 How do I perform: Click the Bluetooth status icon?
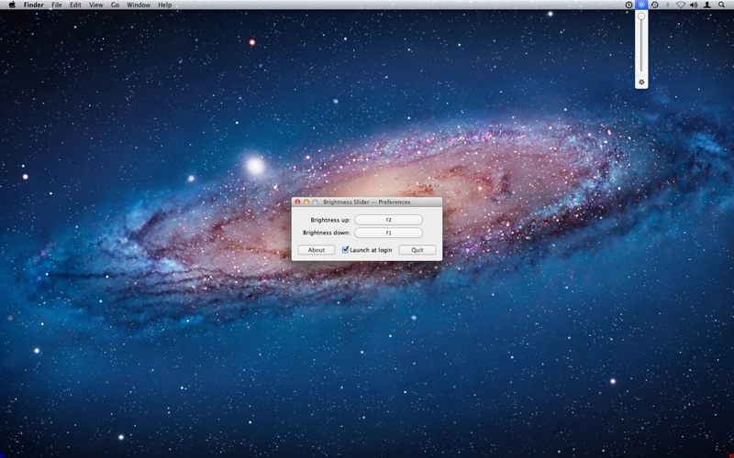coord(668,5)
